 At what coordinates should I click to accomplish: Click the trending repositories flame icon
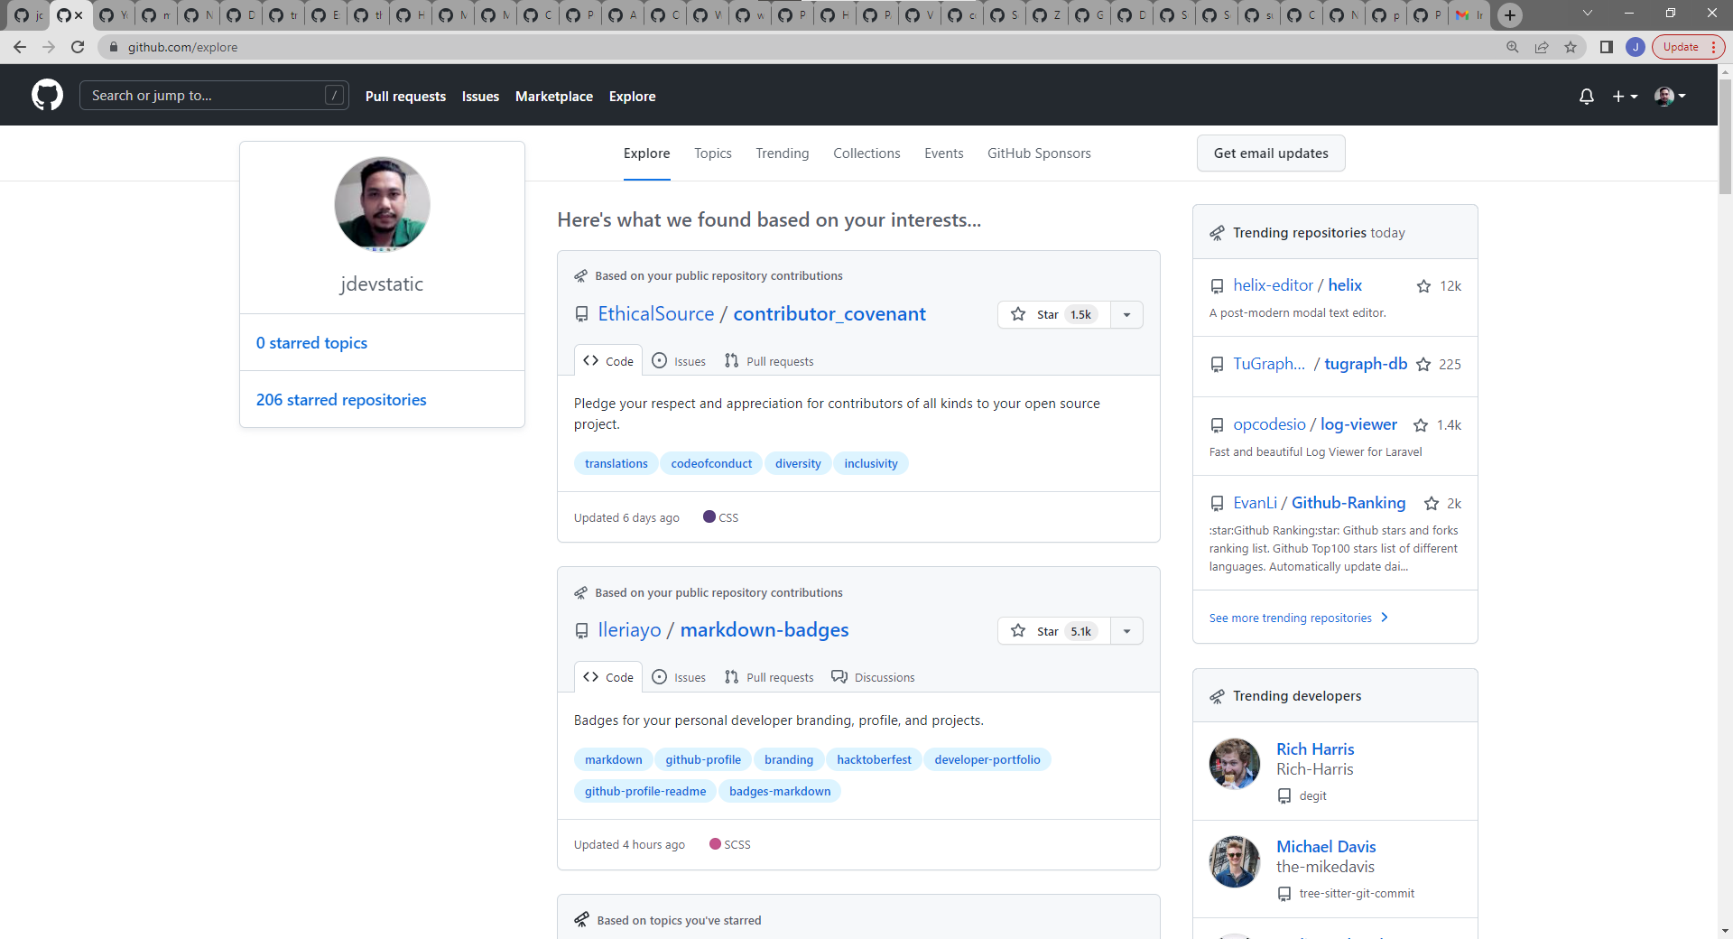click(x=1217, y=232)
